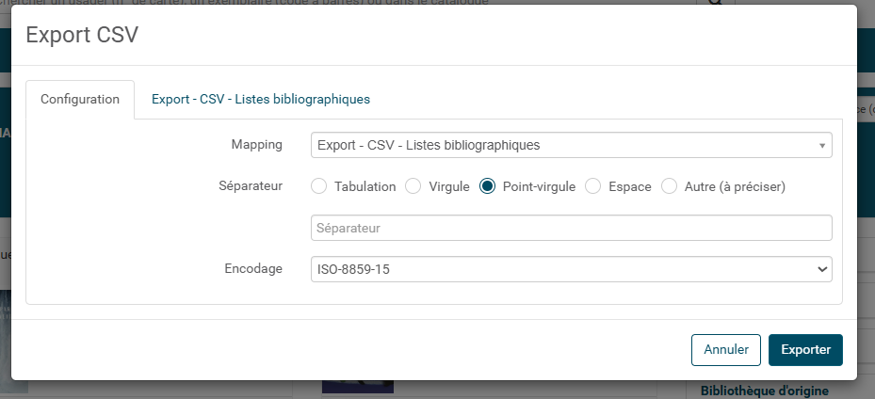
Task: Open the Encodage ISO-8859-15 dropdown
Action: coord(572,269)
